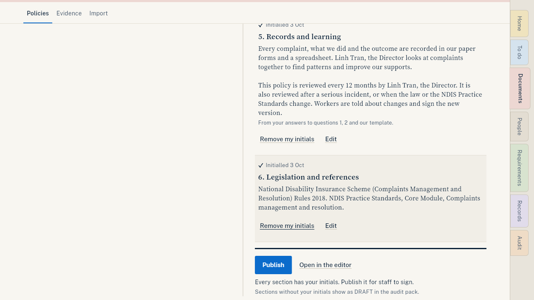Remove my initials from Legislation and references
This screenshot has height=300, width=534.
coord(287,226)
